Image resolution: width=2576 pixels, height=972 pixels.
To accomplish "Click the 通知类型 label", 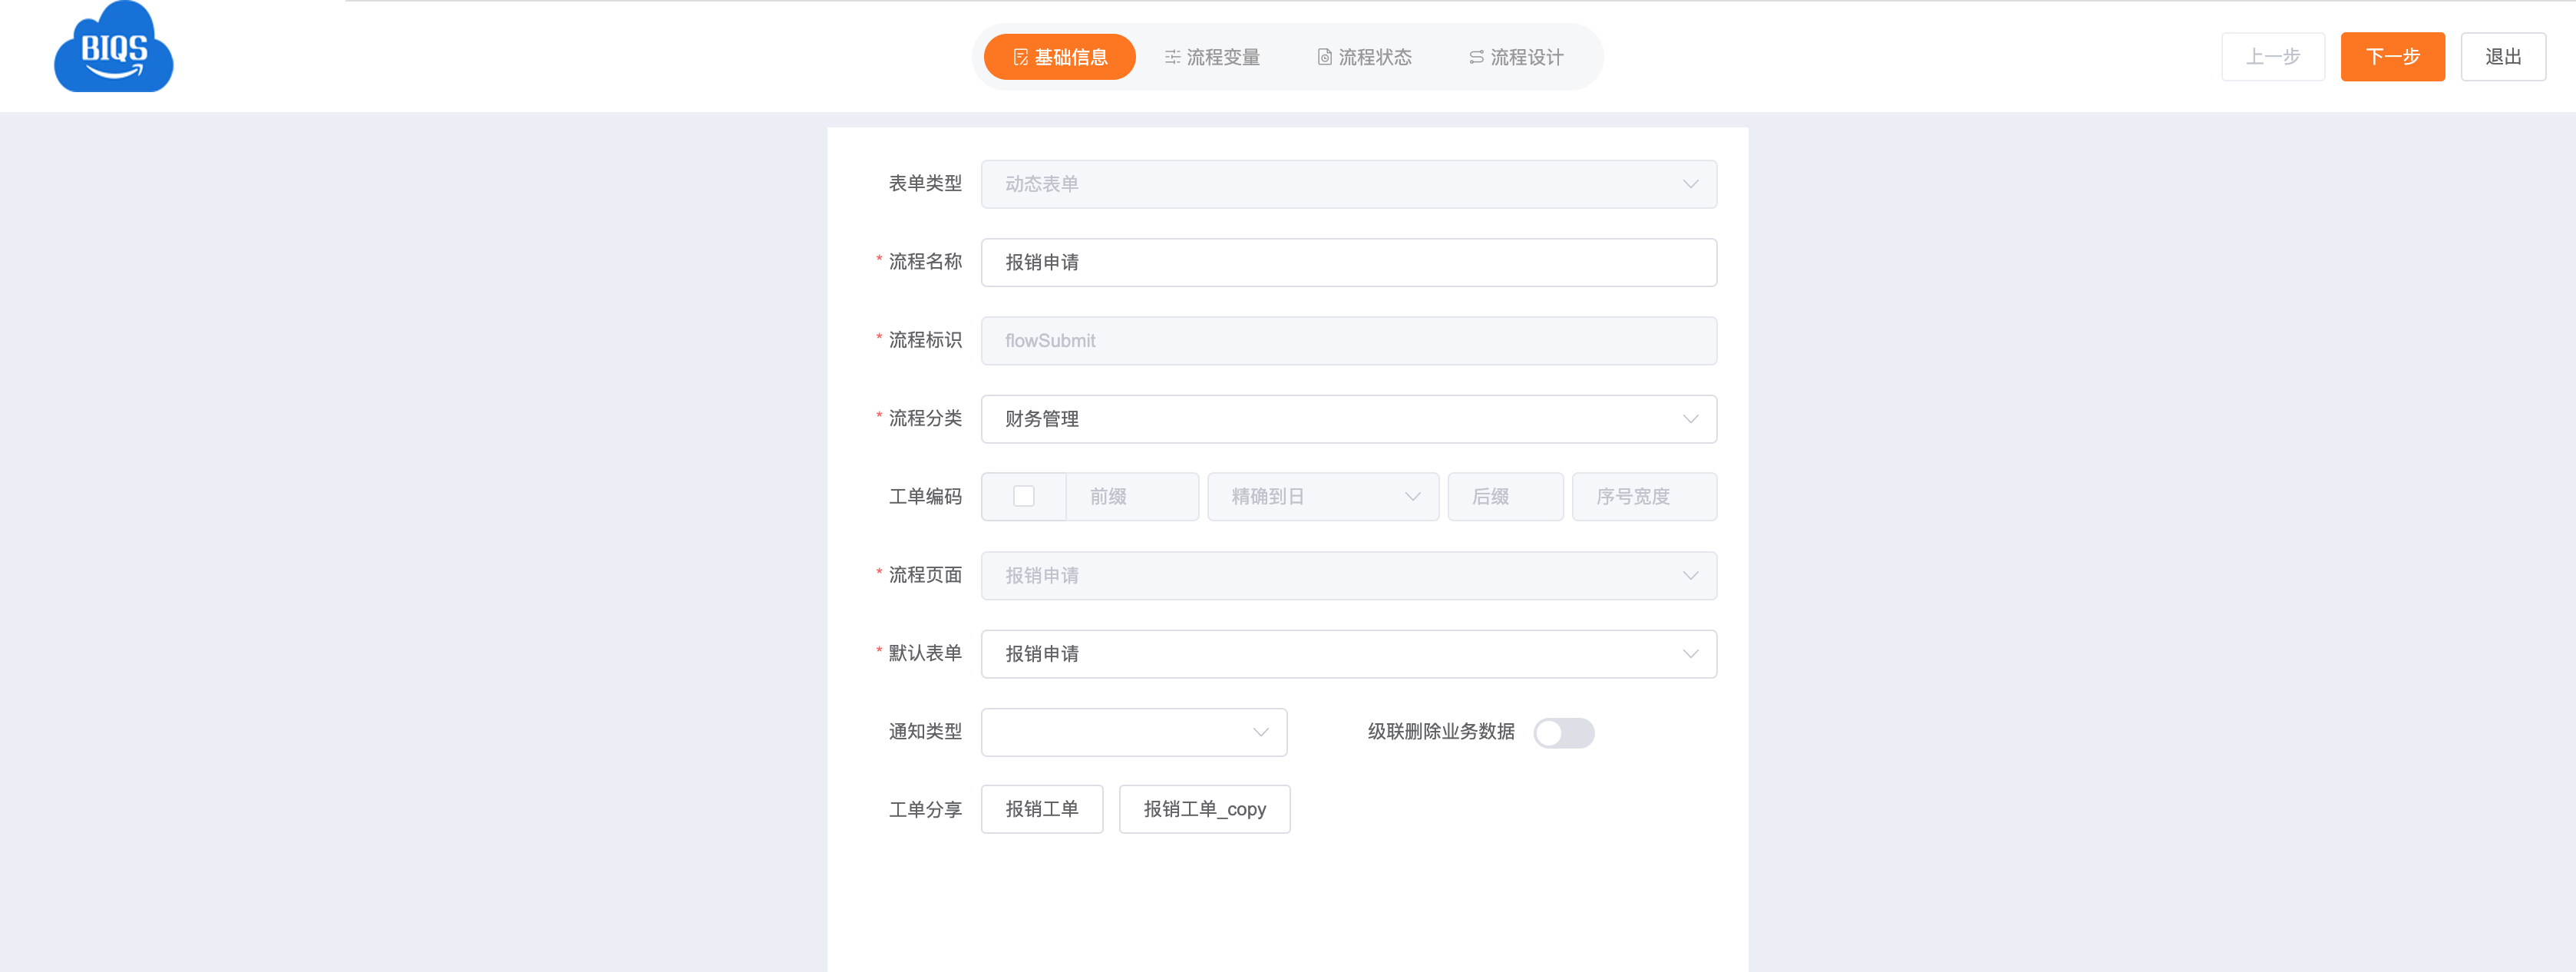I will [x=925, y=732].
